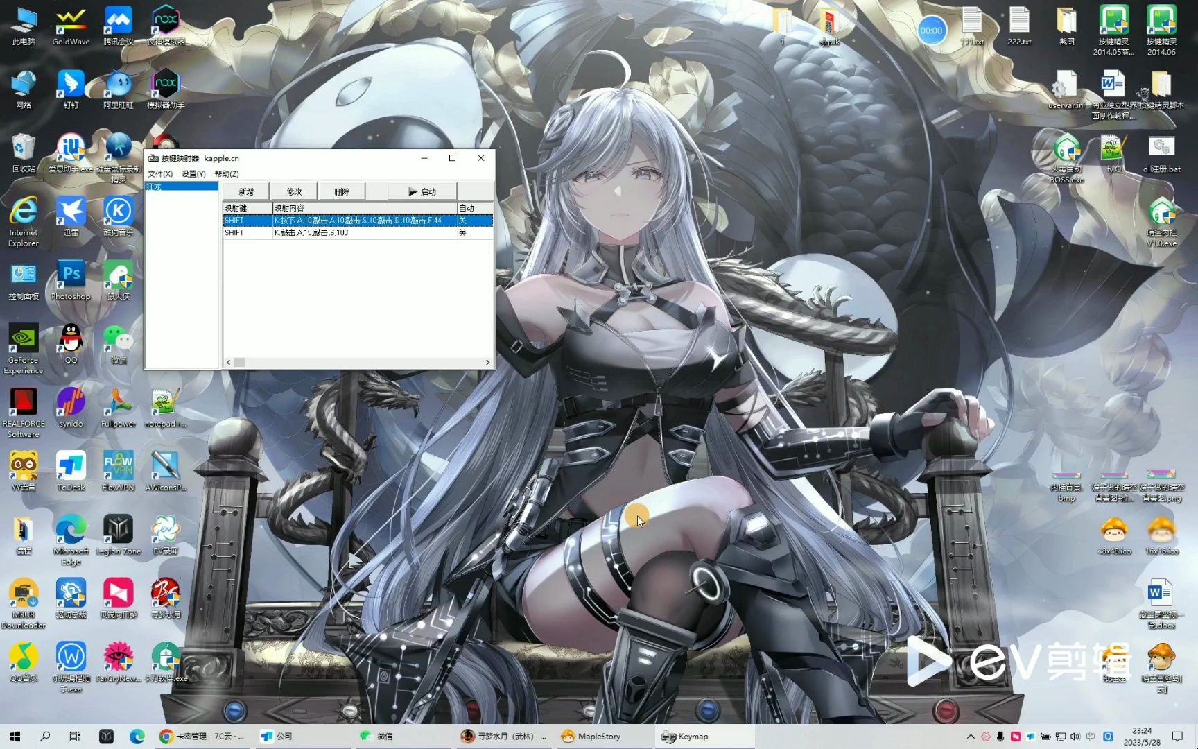
Task: Open the 设置(Y) menu
Action: pos(193,174)
